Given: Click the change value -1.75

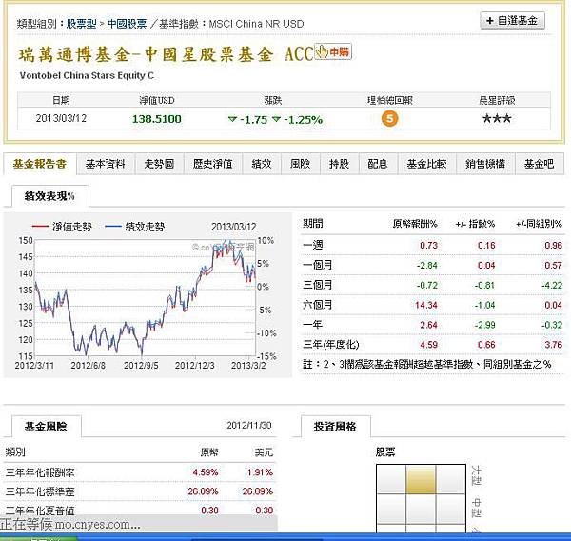Looking at the screenshot, I should 254,120.
